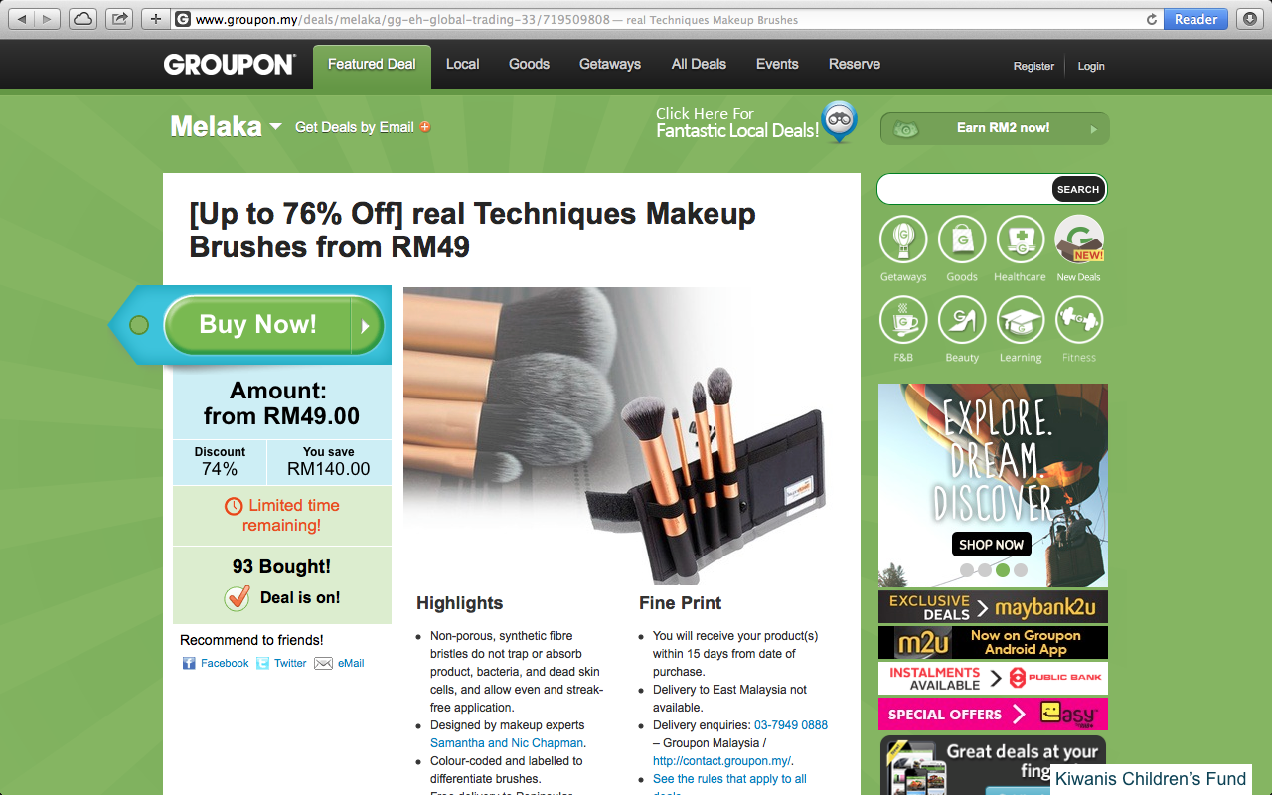1272x795 pixels.
Task: Click the makeup brushes product image
Action: tap(614, 435)
